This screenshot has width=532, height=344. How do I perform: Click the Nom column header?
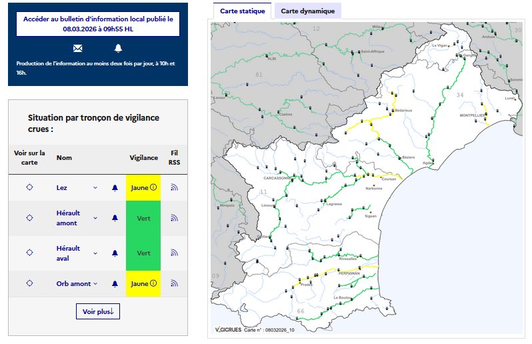pos(64,158)
